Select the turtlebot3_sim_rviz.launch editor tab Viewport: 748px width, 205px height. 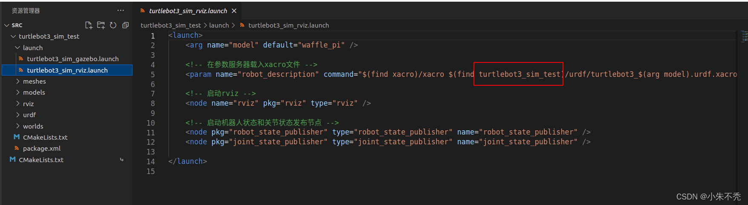point(188,11)
